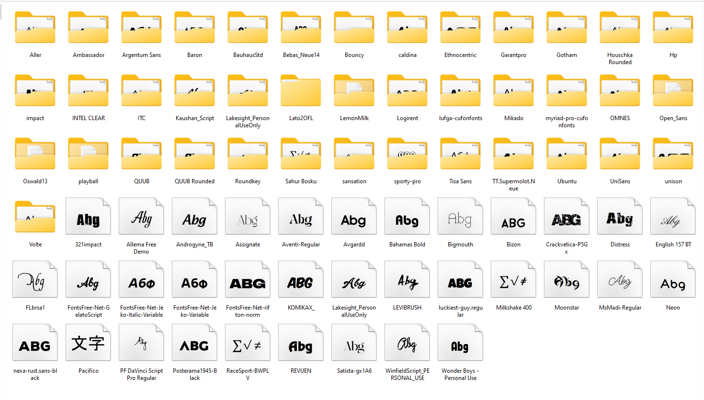The height and width of the screenshot is (400, 704).
Task: Click the Hp folder icon
Action: coord(673,28)
